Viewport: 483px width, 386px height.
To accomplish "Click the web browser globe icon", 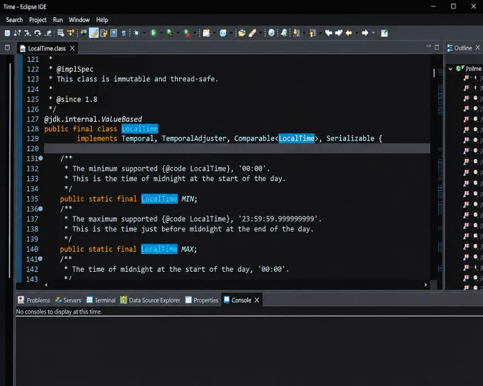I will [x=271, y=33].
